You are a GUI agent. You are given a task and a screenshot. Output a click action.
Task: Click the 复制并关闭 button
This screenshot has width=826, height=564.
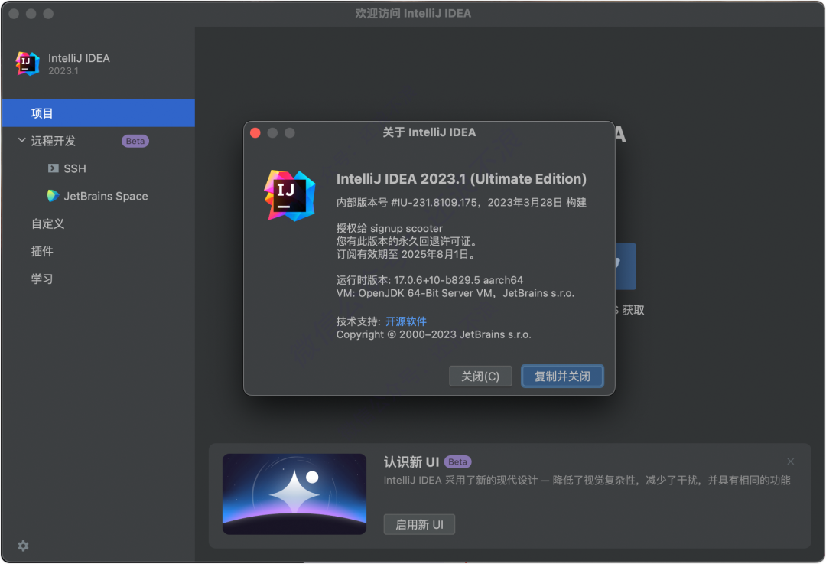tap(562, 377)
